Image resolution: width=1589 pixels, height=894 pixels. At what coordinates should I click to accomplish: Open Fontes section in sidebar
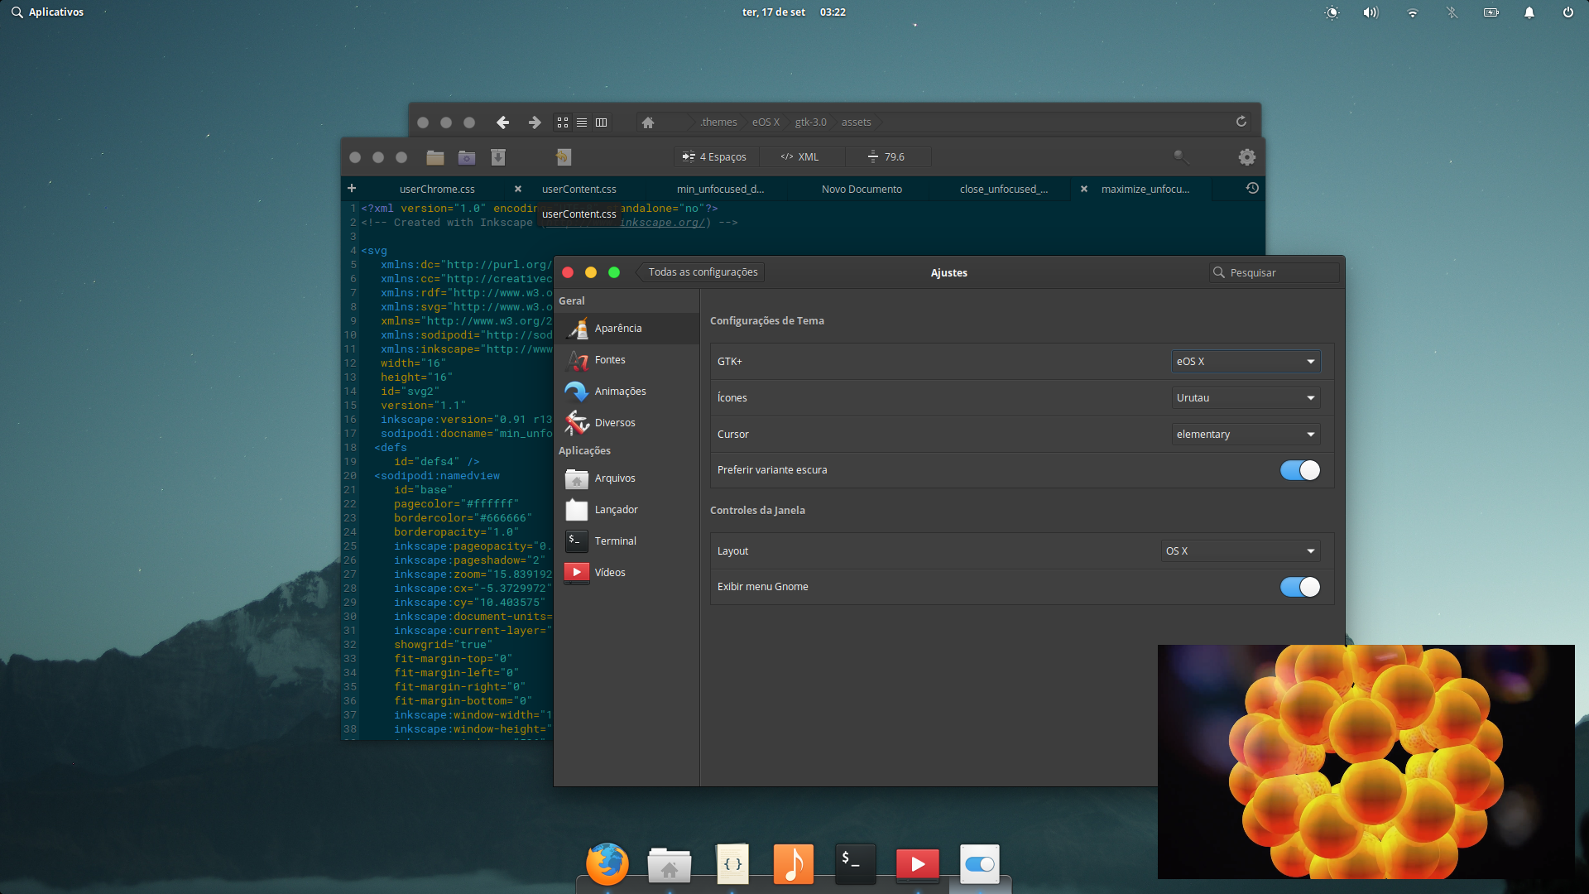point(610,360)
